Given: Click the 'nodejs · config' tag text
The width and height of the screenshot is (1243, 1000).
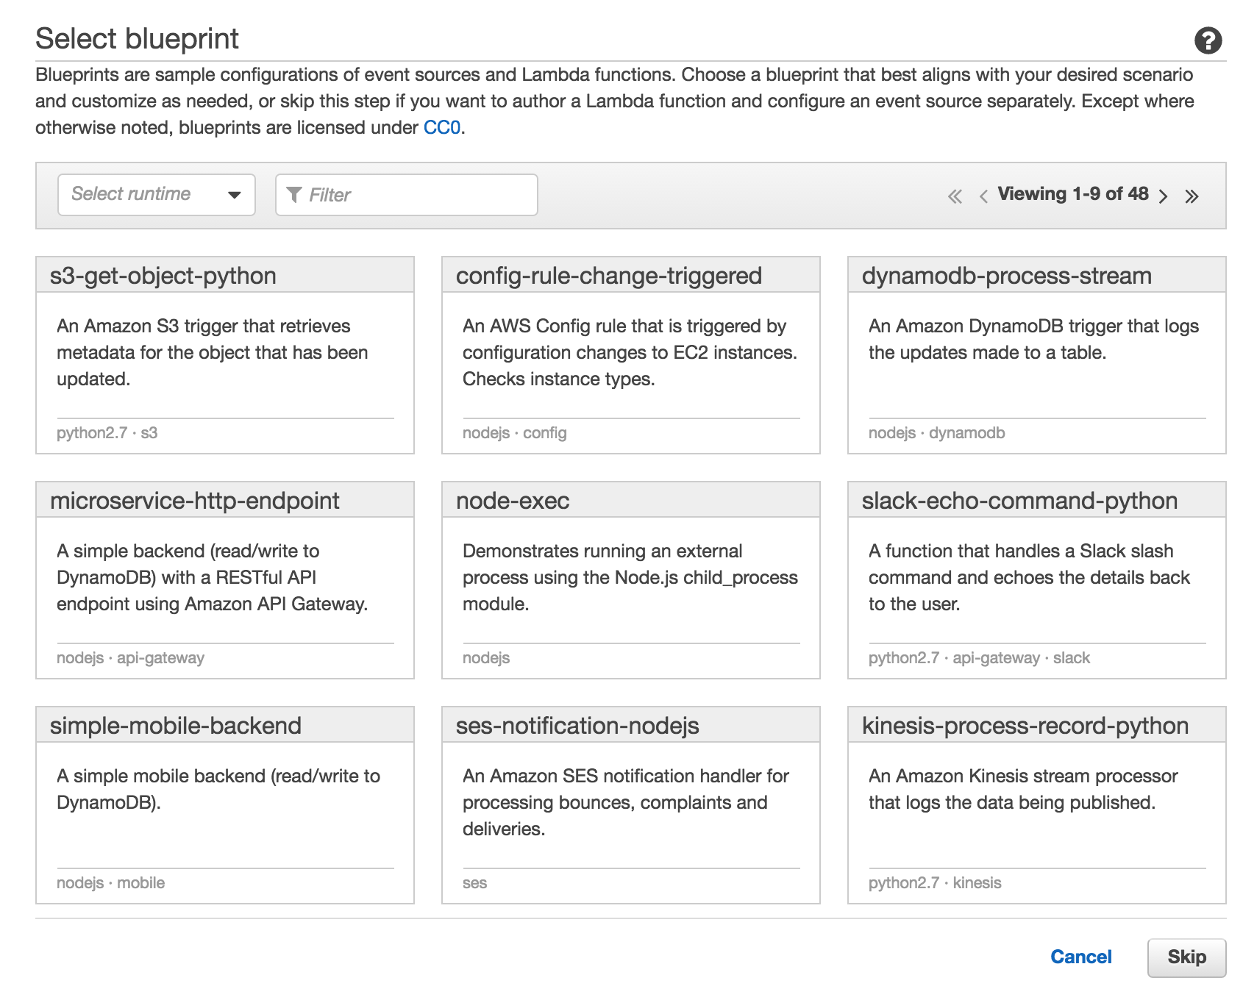Looking at the screenshot, I should click(x=515, y=433).
